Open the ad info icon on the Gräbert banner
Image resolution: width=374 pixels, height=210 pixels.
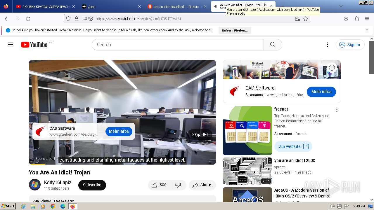[332, 68]
